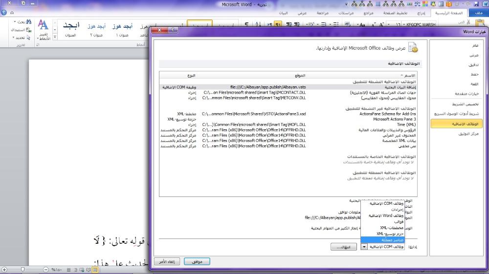Screen dimensions: 489x274
Task: Click the Go (انتقال...) button
Action: click(x=344, y=247)
